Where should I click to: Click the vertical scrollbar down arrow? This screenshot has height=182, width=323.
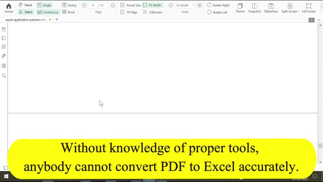tap(320, 162)
